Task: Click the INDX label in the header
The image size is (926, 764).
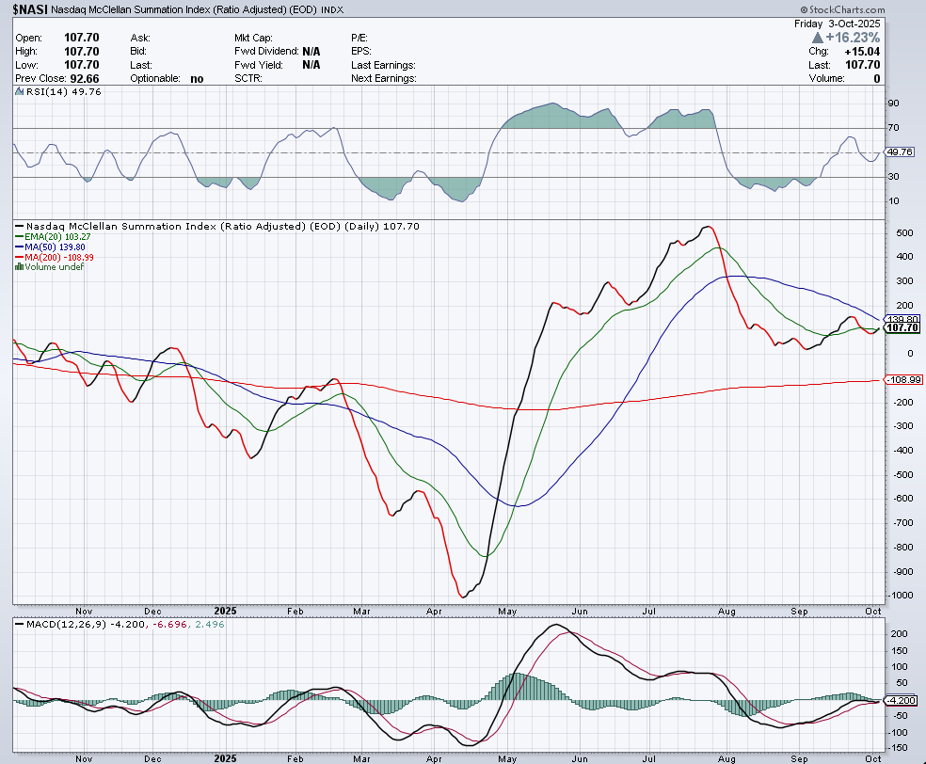Action: [332, 10]
